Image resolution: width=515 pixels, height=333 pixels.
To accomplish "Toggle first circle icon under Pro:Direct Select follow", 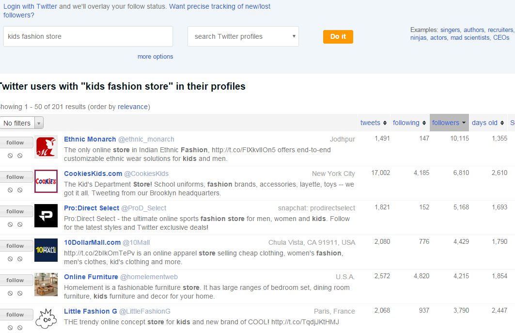I will [x=10, y=224].
